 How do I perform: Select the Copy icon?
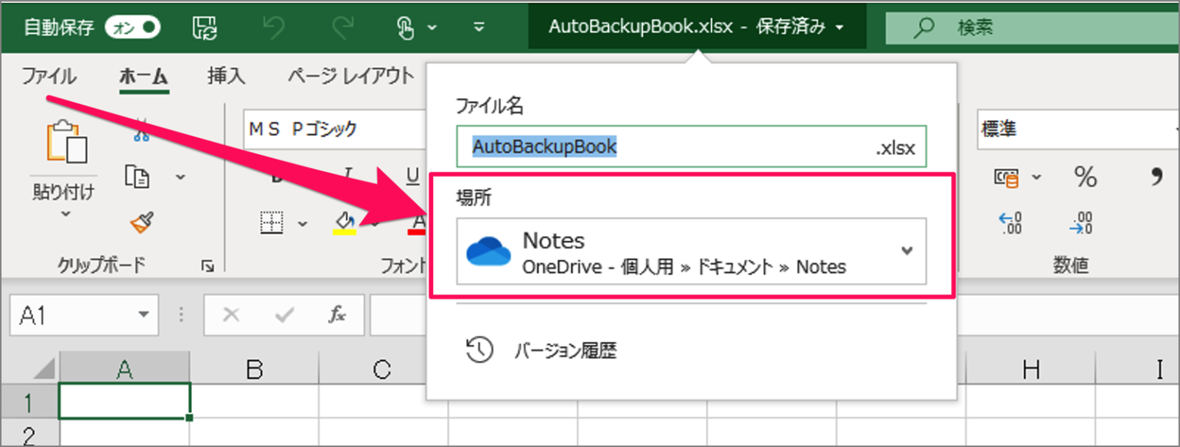(137, 176)
